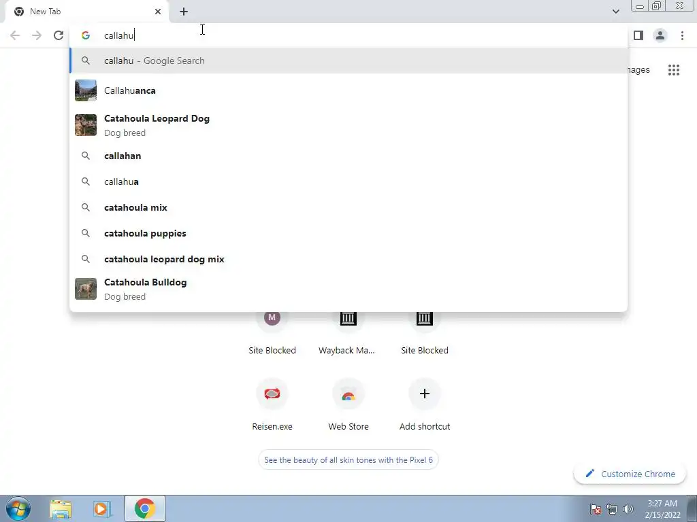Open the profile avatar menu
Image resolution: width=697 pixels, height=522 pixels.
660,35
